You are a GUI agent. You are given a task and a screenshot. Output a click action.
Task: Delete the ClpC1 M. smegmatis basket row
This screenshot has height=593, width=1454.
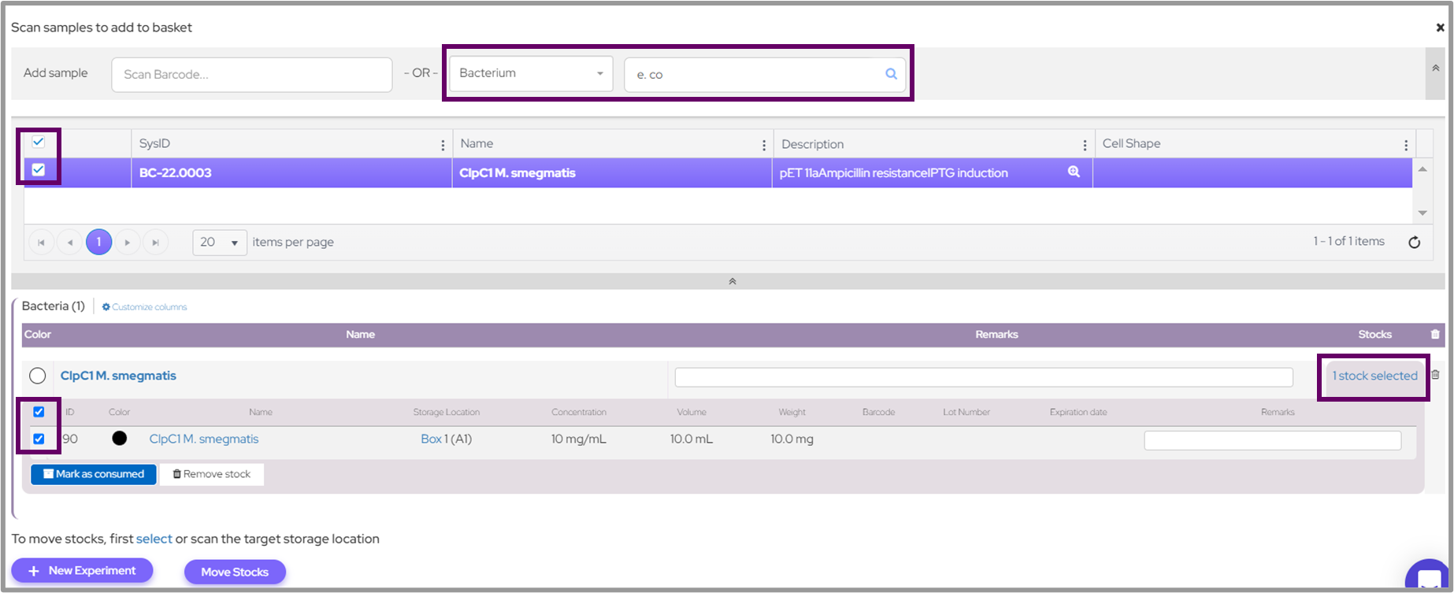(x=1434, y=376)
